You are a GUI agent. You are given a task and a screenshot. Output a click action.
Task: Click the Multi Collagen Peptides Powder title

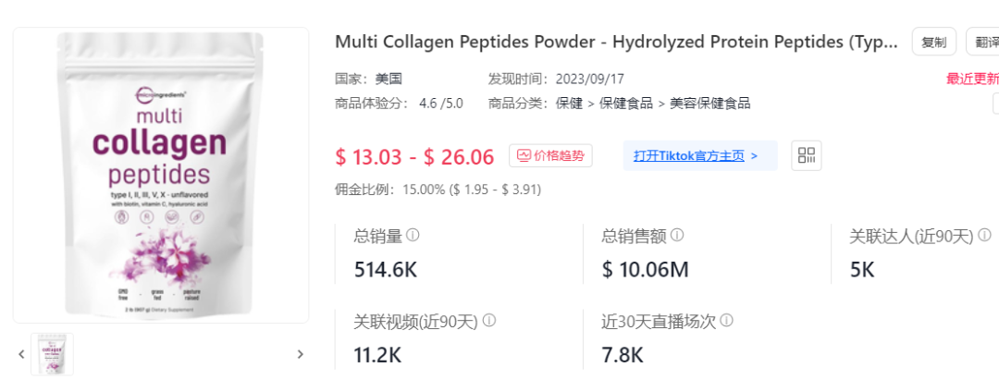click(x=617, y=42)
